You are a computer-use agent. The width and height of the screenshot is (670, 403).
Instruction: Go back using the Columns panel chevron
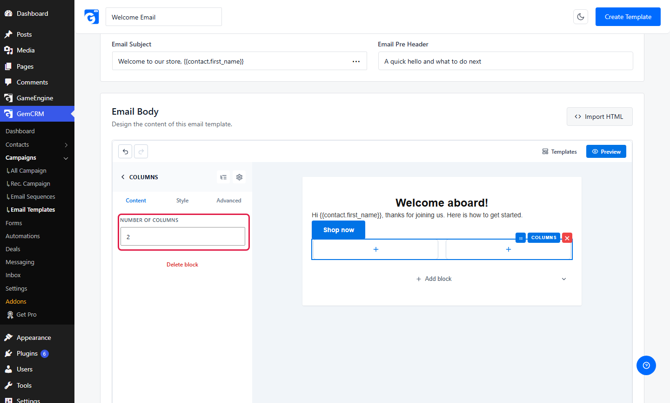point(123,177)
